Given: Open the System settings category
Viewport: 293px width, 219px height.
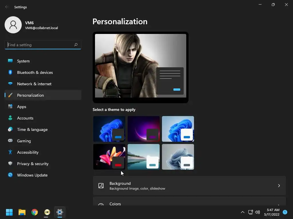Looking at the screenshot, I should click(x=43, y=61).
